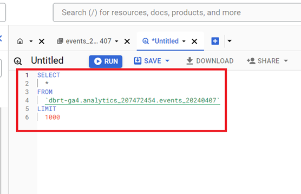The width and height of the screenshot is (301, 194).
Task: Close the home tab
Action: (x=42, y=41)
